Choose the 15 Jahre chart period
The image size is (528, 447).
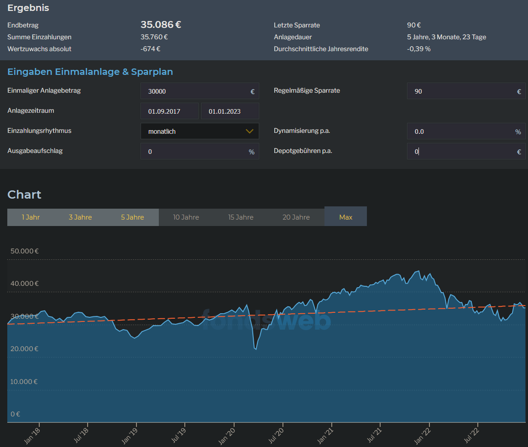pos(240,217)
